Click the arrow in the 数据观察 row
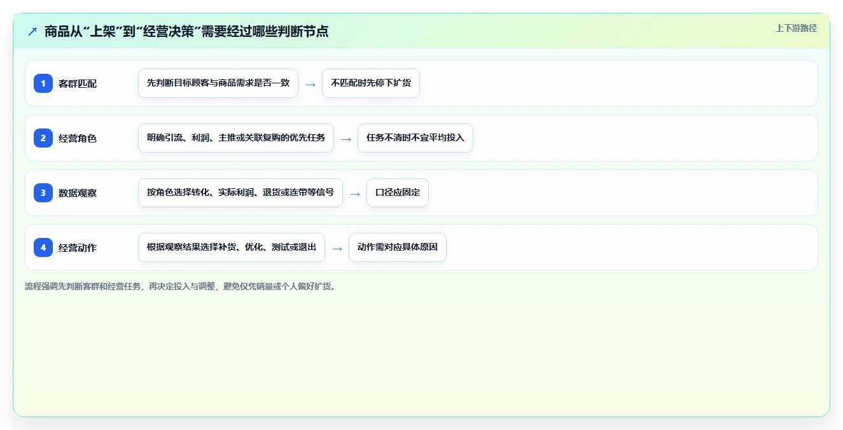The width and height of the screenshot is (843, 430). pyautogui.click(x=355, y=193)
